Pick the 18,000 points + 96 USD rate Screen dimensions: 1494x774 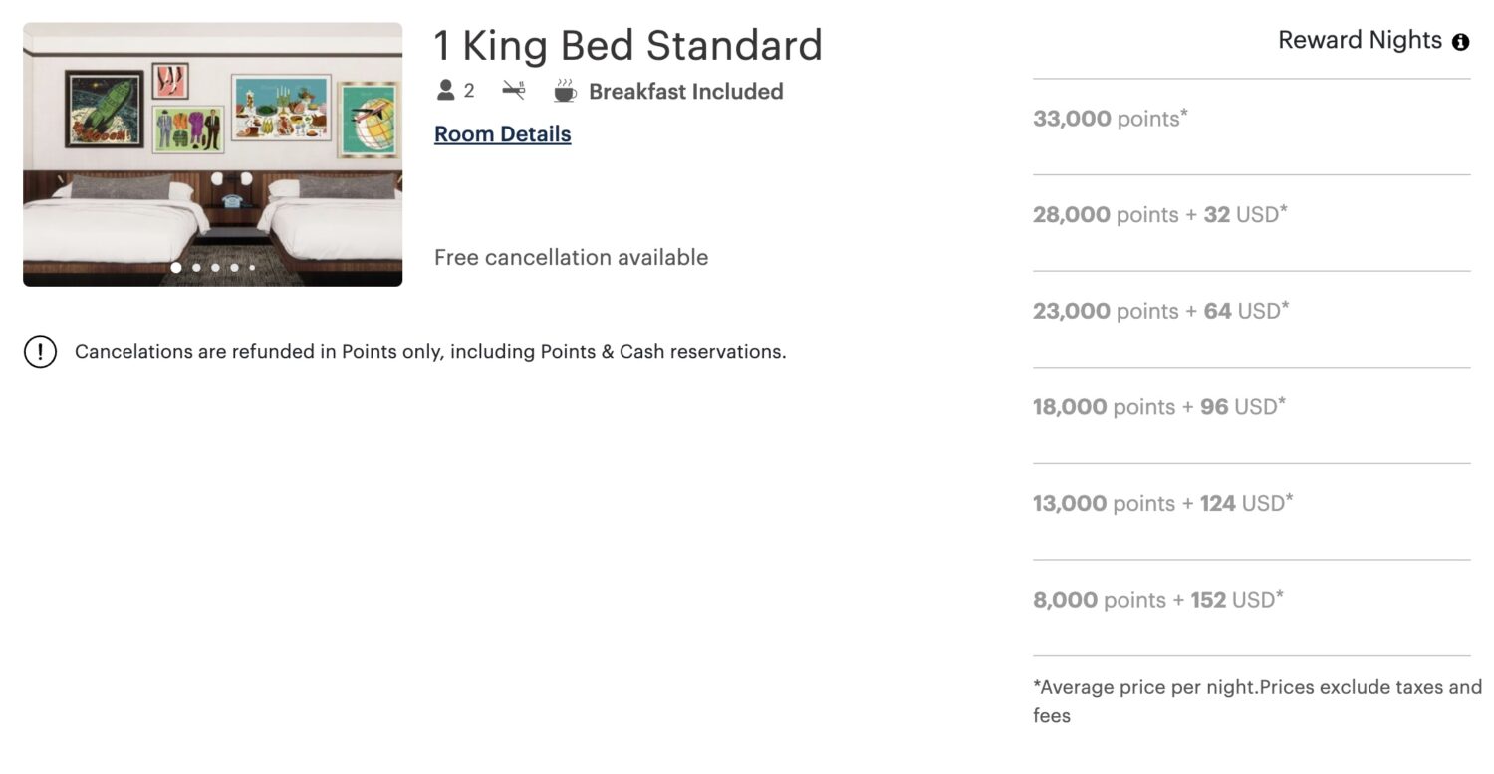click(1158, 406)
